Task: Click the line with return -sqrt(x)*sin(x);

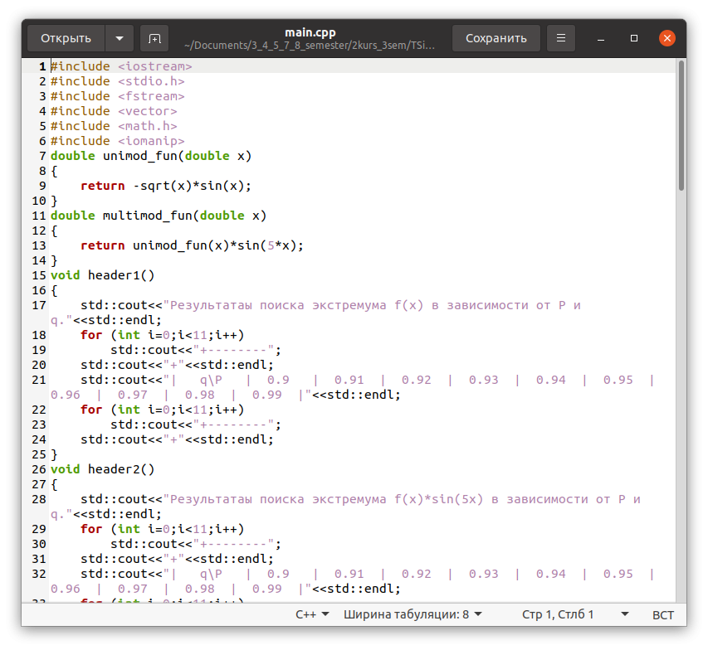Action: 165,186
